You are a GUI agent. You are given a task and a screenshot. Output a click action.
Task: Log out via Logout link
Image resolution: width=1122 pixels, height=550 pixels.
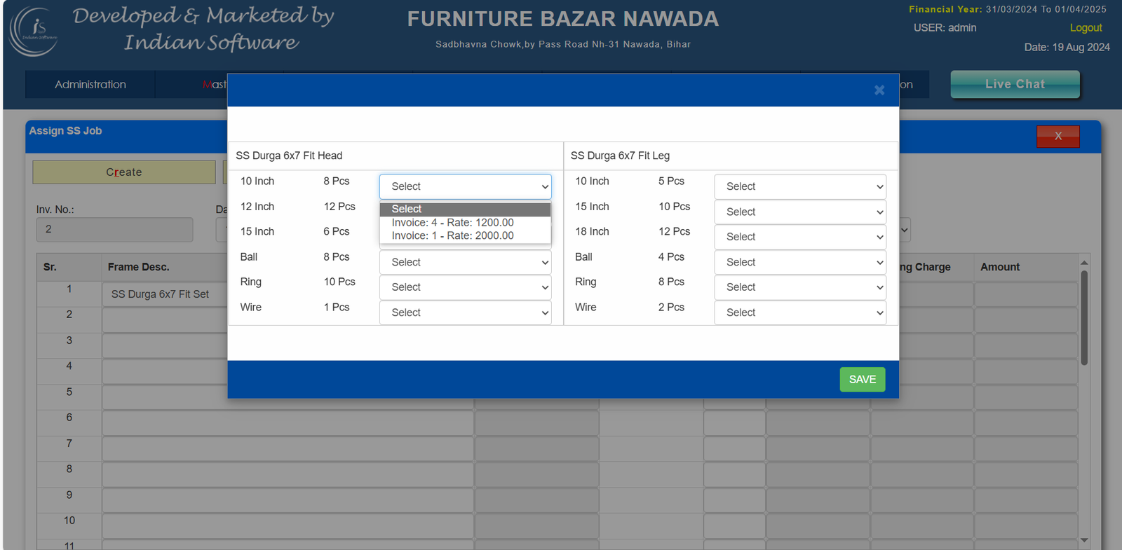(1086, 27)
